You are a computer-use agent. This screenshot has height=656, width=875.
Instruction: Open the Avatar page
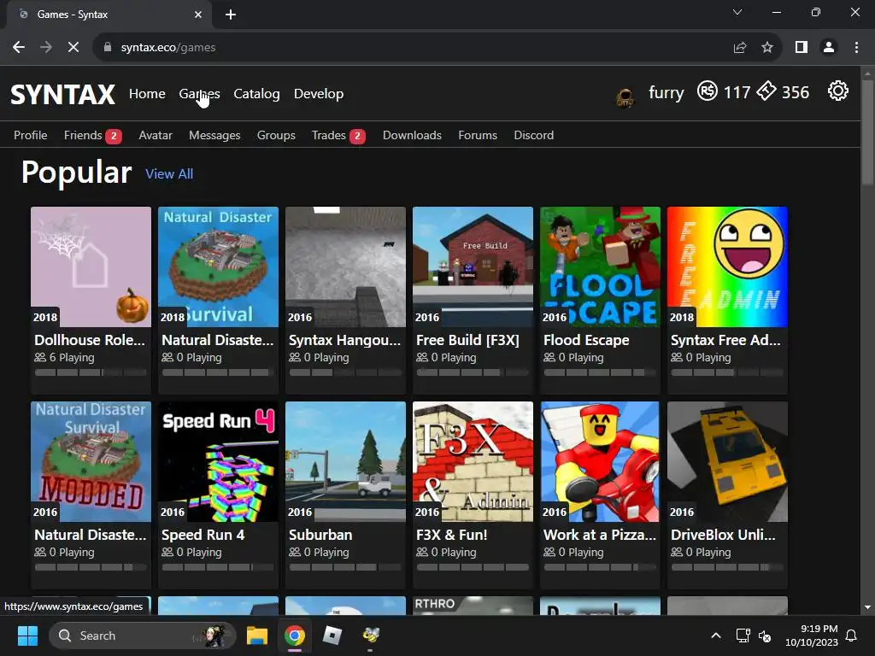[156, 135]
